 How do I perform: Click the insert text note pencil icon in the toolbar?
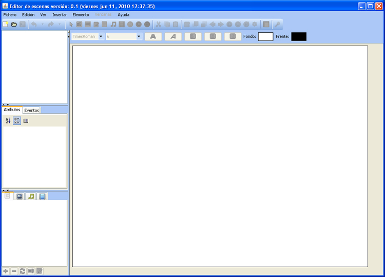[97, 24]
